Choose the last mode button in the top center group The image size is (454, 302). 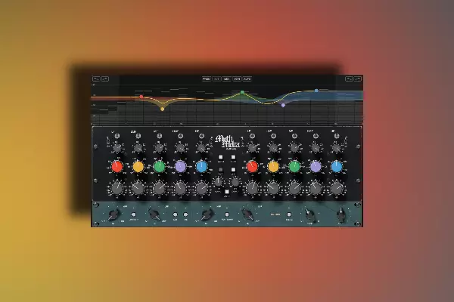[247, 79]
